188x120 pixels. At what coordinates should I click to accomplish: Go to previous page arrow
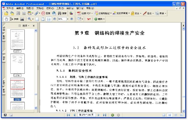[74, 115]
